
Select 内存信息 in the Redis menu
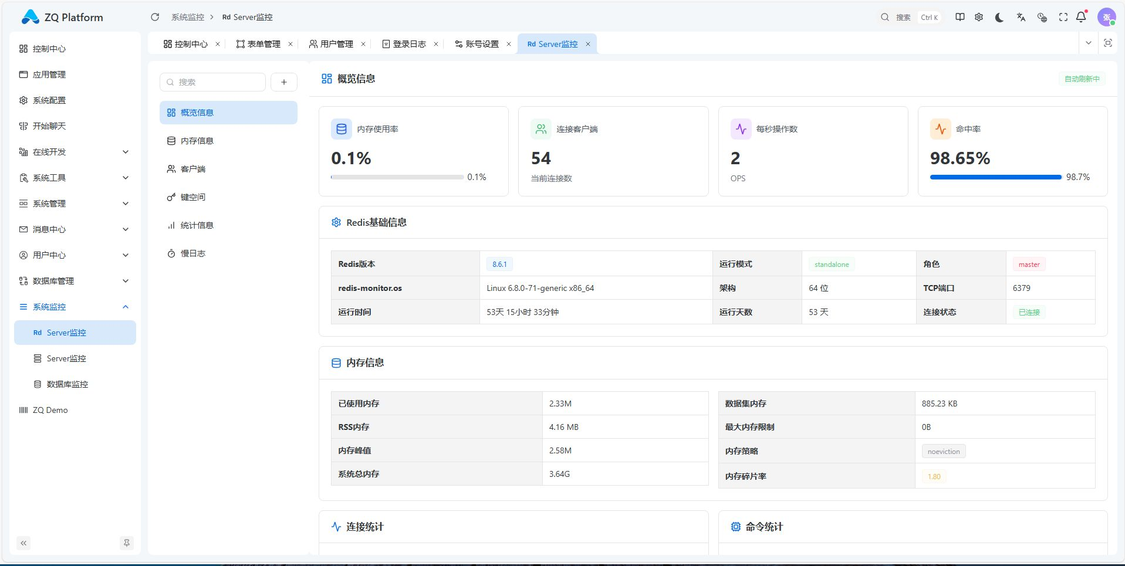coord(228,141)
